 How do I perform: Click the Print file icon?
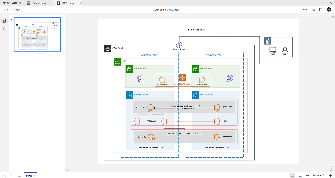pos(305,10)
